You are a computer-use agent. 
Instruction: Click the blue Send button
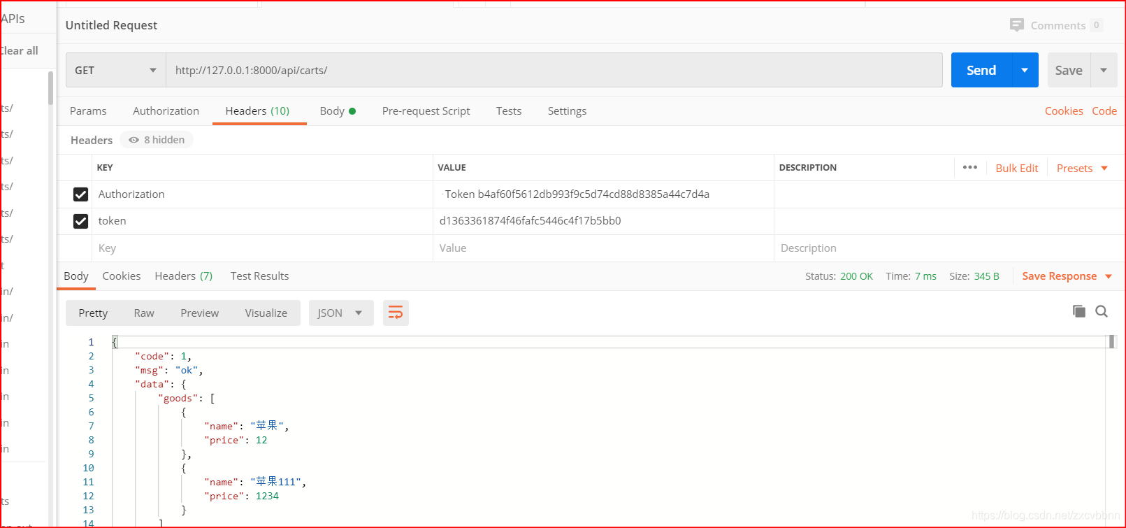point(981,70)
